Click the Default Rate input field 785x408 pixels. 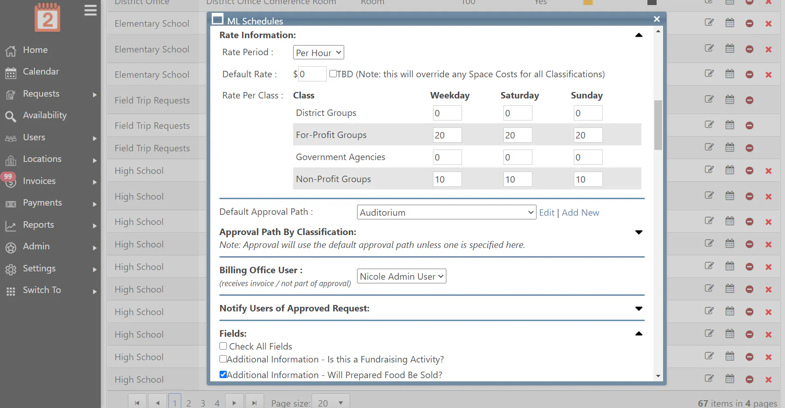[x=312, y=74]
